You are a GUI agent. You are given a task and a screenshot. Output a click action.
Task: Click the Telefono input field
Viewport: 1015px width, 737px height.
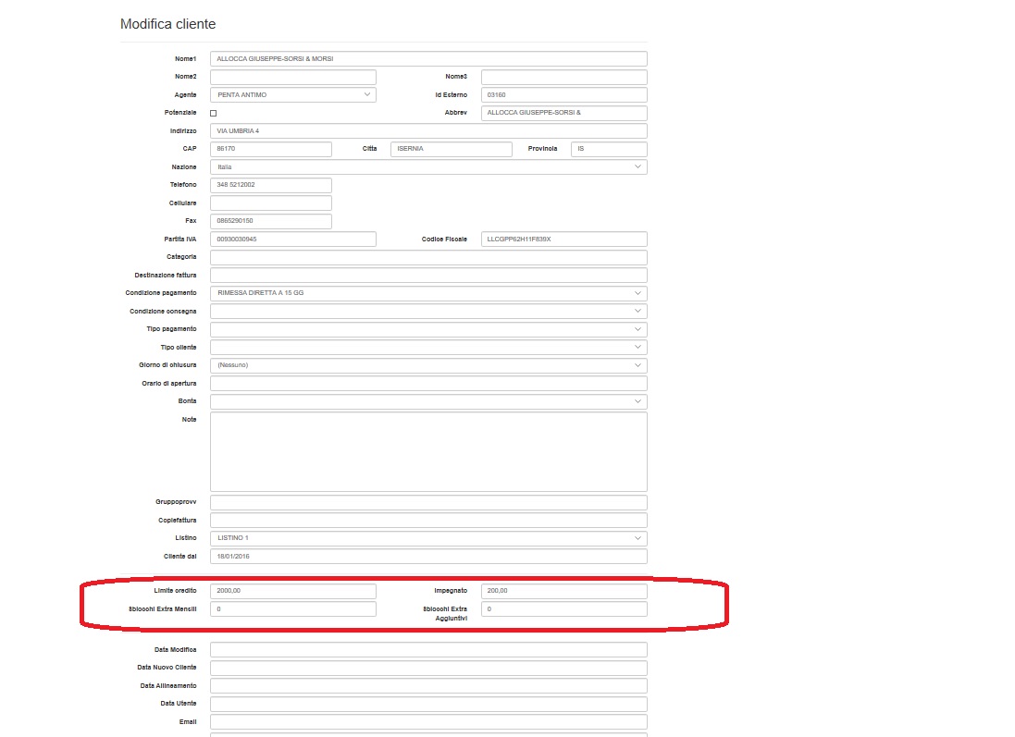coord(270,185)
